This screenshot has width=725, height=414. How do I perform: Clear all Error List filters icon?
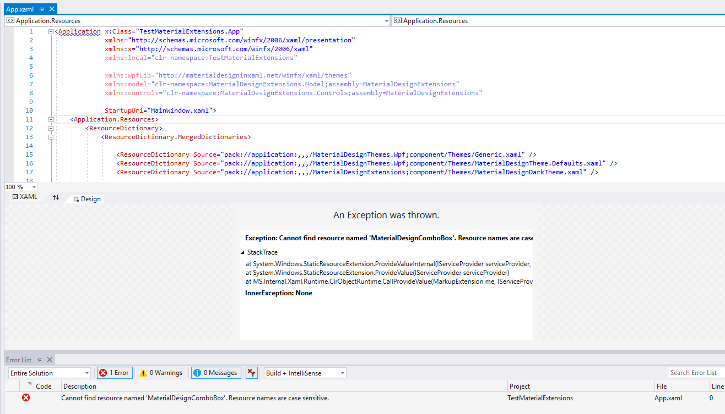251,373
